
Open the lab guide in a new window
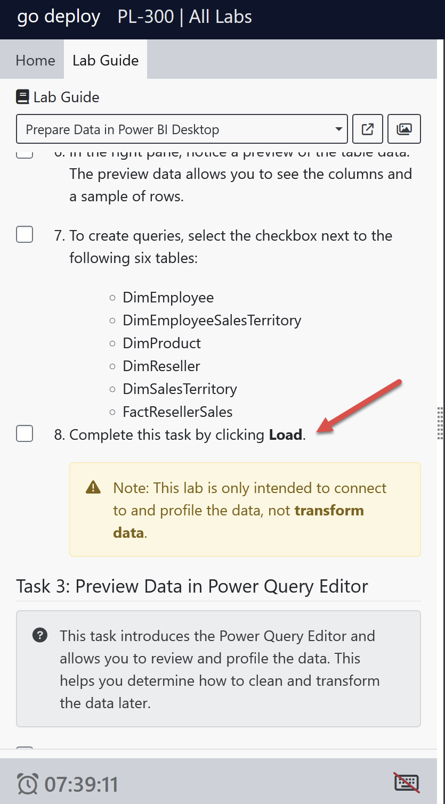[367, 129]
